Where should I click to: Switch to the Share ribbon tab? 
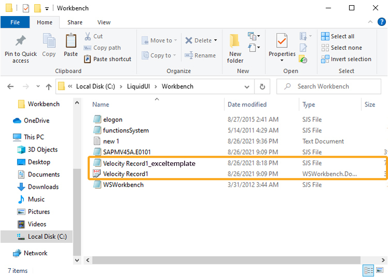[x=75, y=22]
